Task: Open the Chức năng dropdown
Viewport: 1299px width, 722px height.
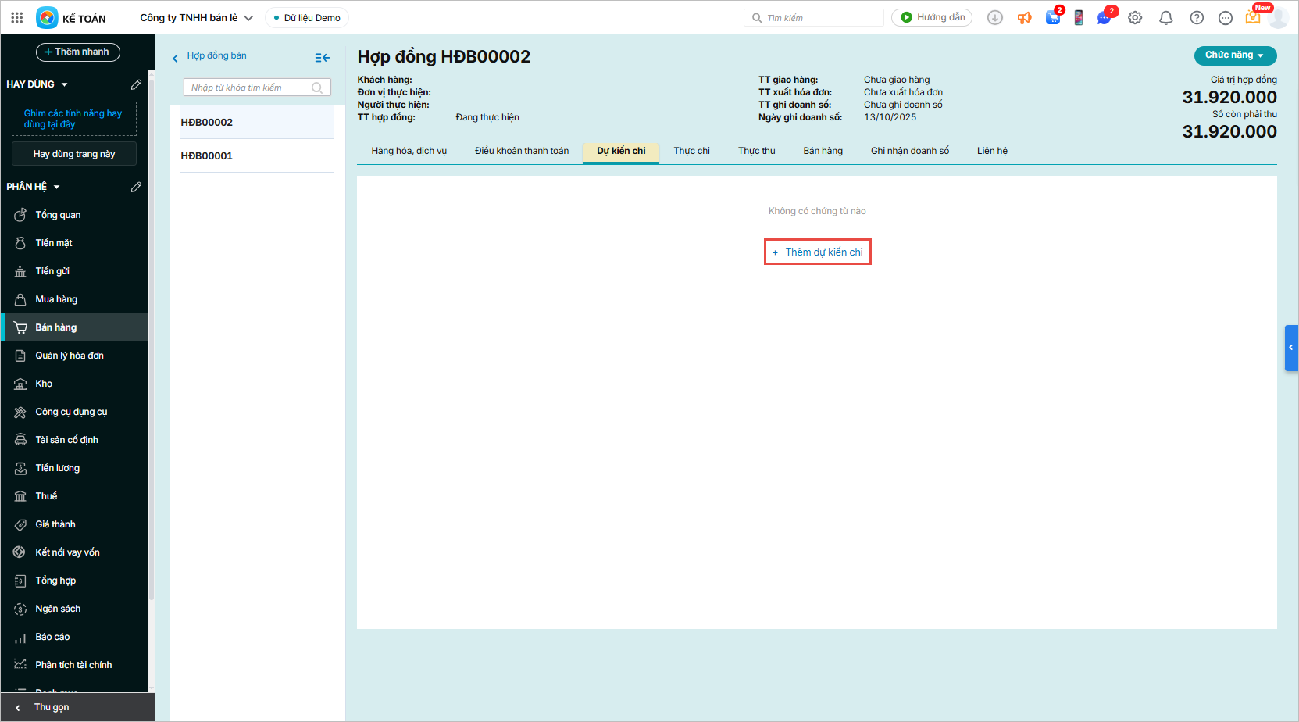Action: coord(1234,55)
